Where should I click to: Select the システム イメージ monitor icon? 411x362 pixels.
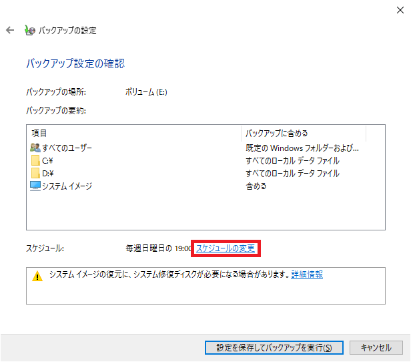[x=35, y=186]
